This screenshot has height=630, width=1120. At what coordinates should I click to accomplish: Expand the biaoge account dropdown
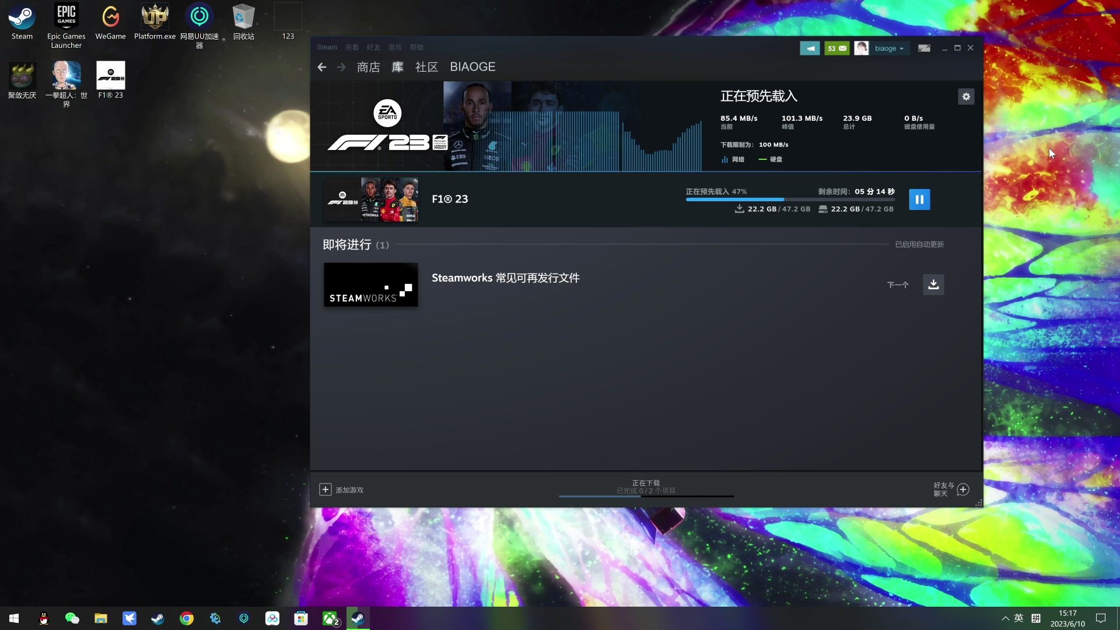click(x=890, y=48)
